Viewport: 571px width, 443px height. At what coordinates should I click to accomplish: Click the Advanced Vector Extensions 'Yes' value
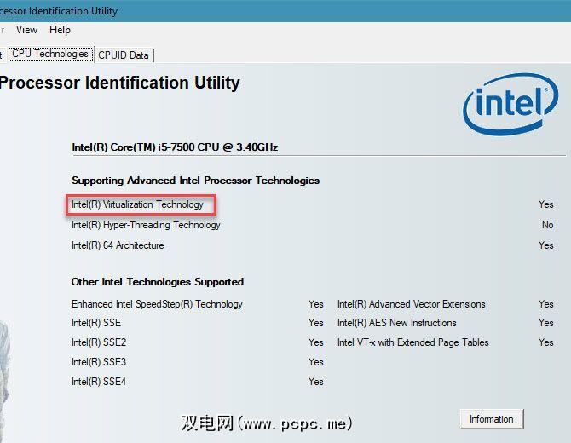546,304
